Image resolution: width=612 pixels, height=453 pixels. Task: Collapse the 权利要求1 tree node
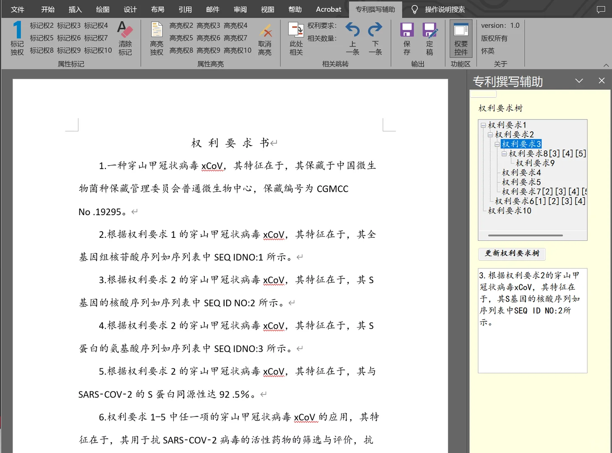click(x=483, y=125)
